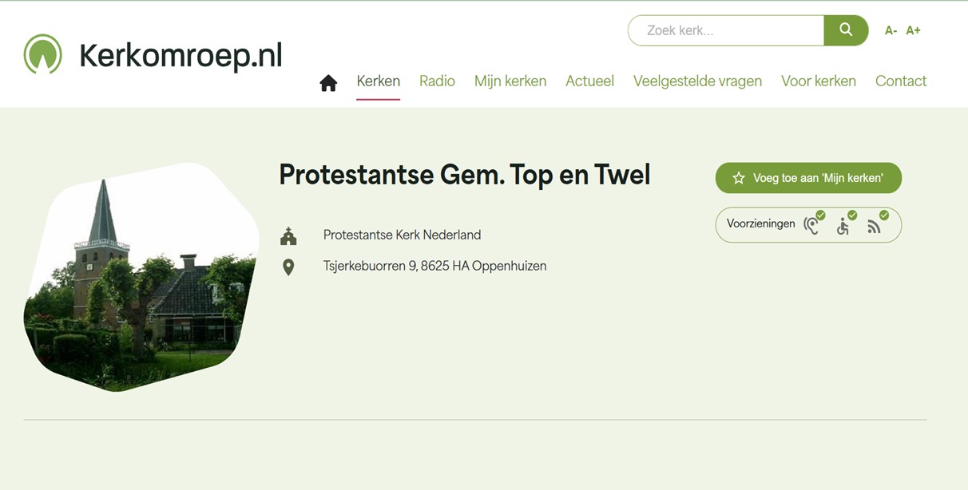
Task: Click the church denomination icon
Action: pos(288,235)
